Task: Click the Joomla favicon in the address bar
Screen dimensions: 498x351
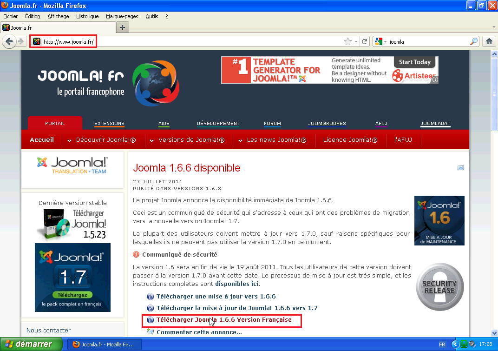Action: [37, 42]
